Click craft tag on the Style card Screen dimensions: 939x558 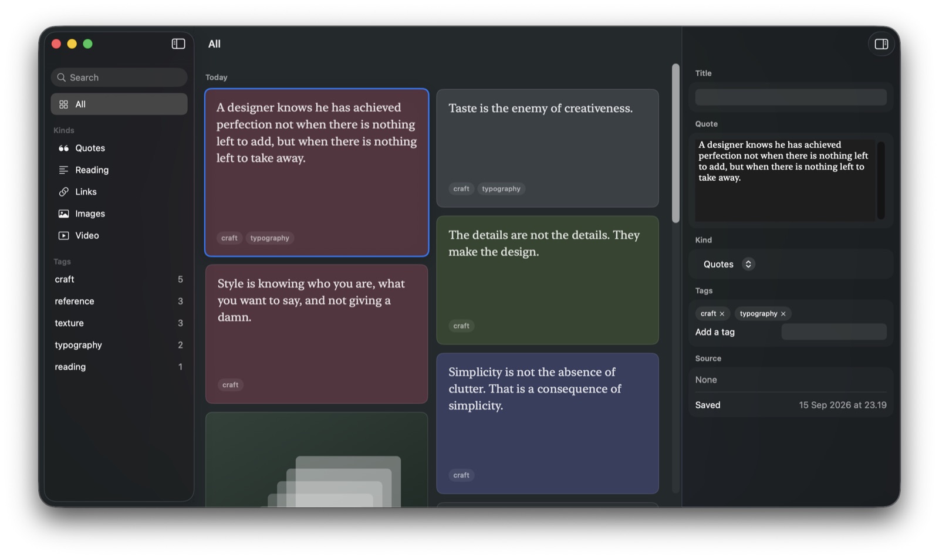coord(230,385)
